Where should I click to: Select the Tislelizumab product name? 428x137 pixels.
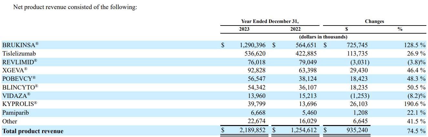click(x=19, y=54)
